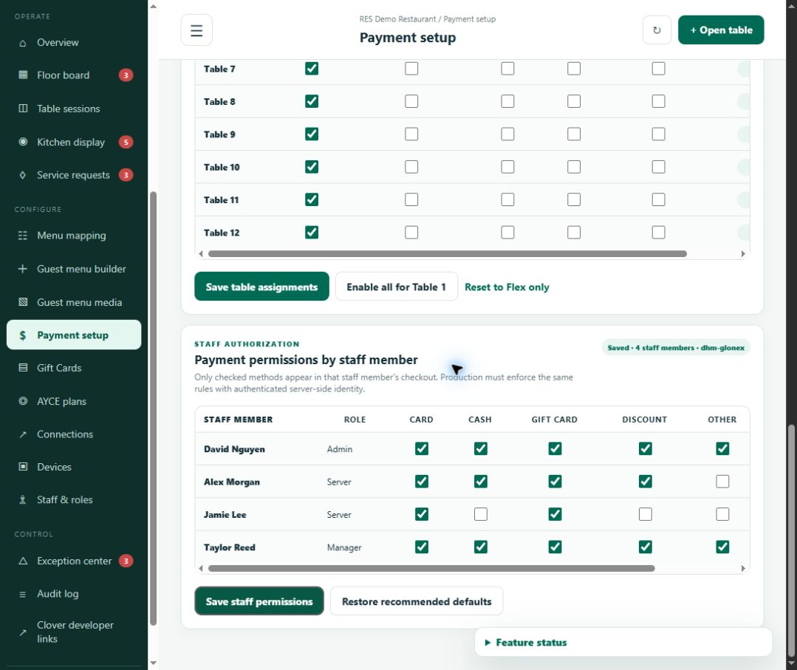Click Enable all for Table 1
Image resolution: width=797 pixels, height=670 pixels.
(x=396, y=287)
